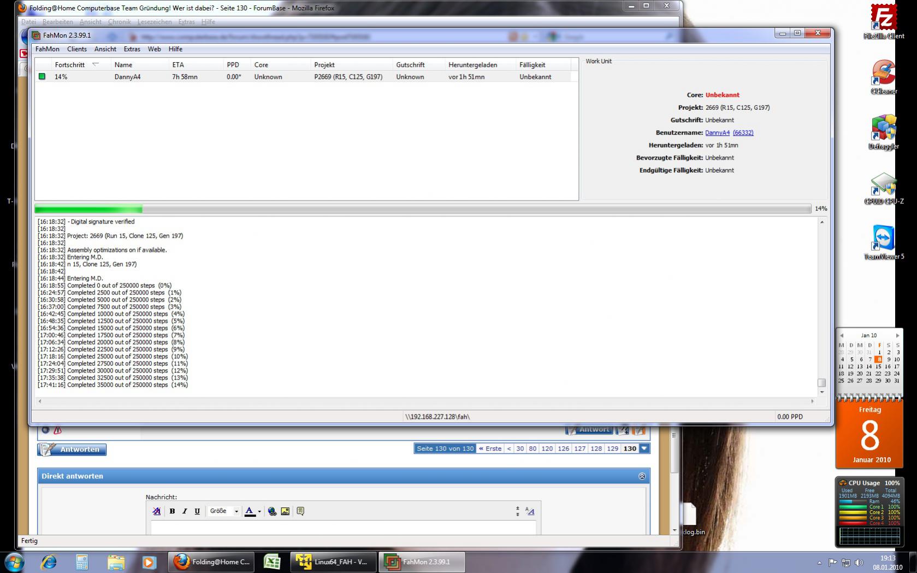This screenshot has height=573, width=917.
Task: Click Windows Start orb
Action: 14,562
